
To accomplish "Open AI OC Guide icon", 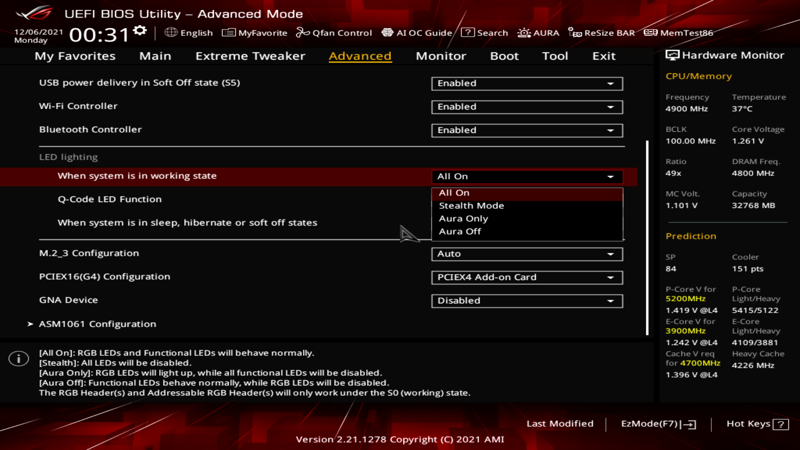I will click(387, 32).
